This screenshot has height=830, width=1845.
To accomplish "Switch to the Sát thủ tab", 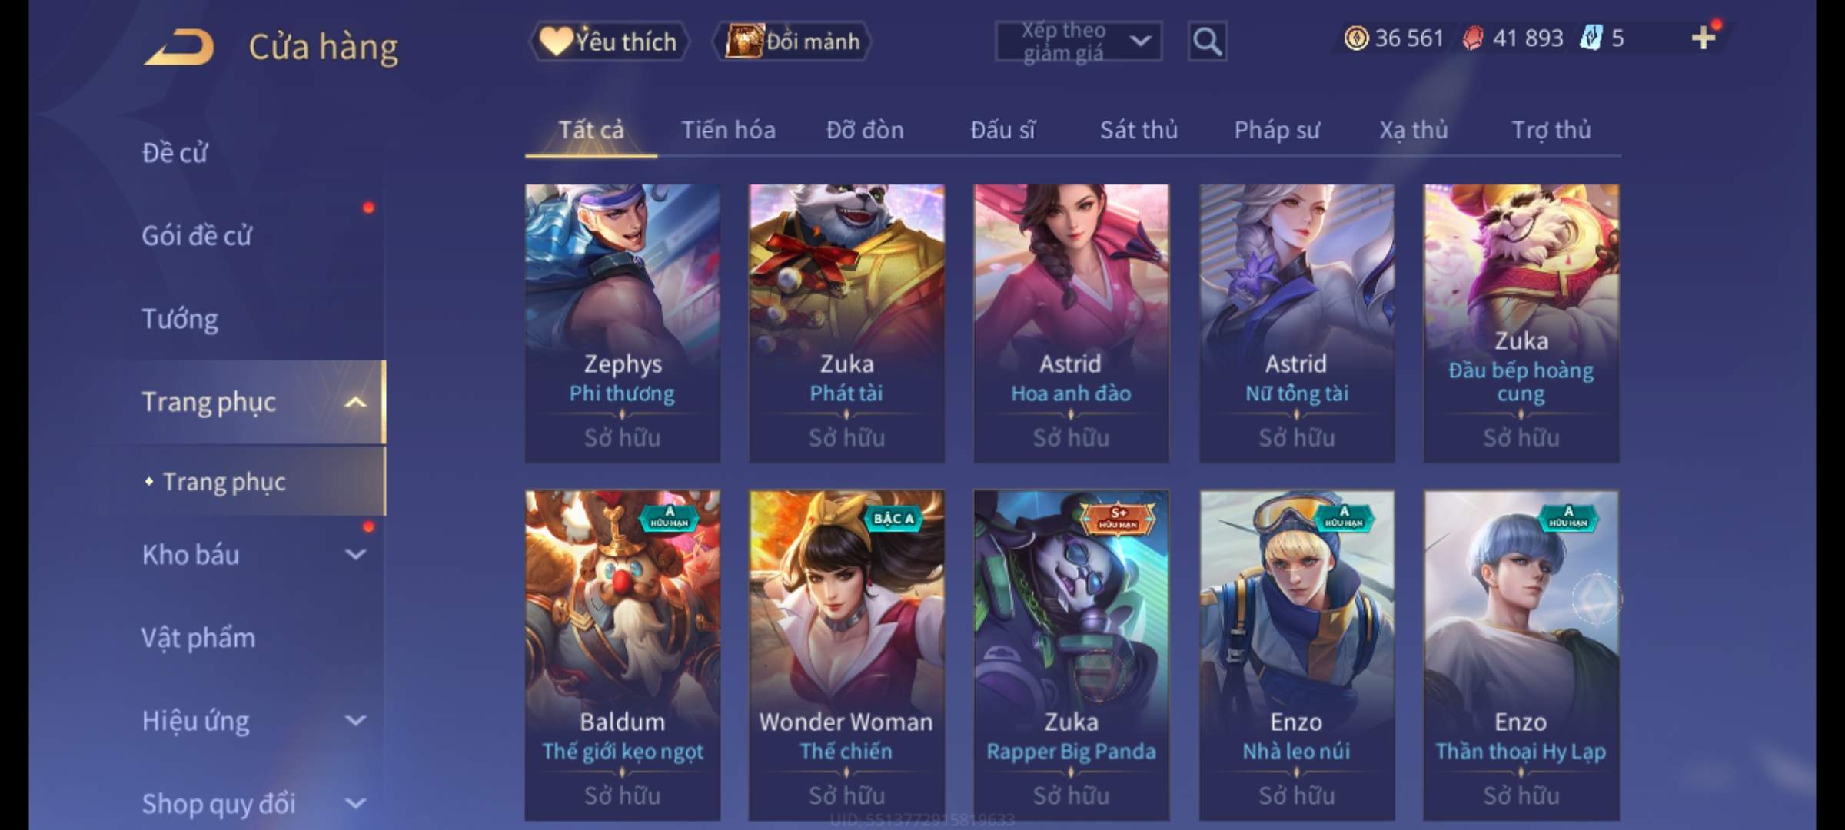I will pos(1139,130).
